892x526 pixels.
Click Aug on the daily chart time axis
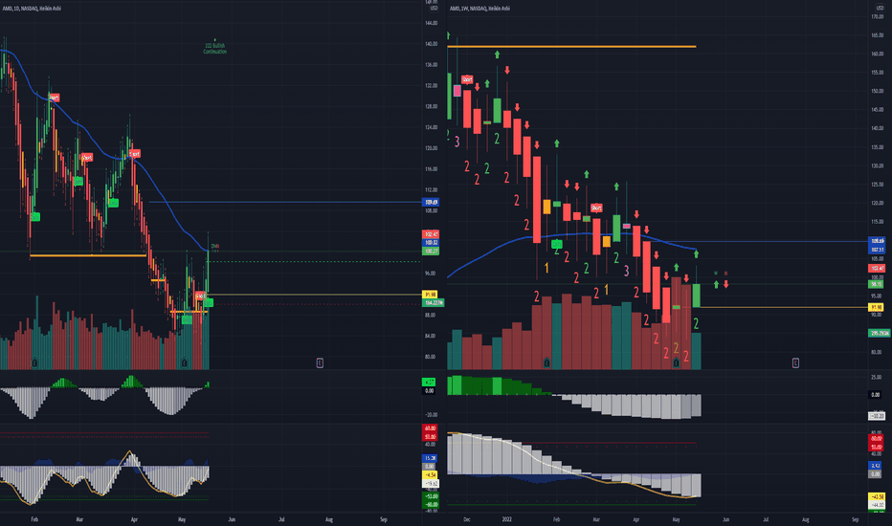(x=329, y=519)
